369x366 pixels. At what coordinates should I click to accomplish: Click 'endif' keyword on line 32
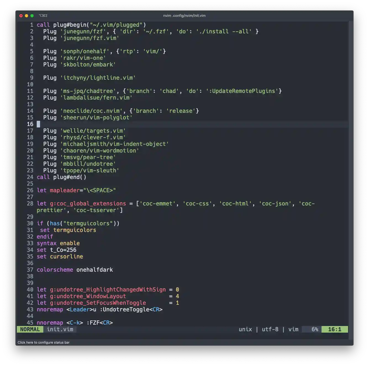[45, 237]
